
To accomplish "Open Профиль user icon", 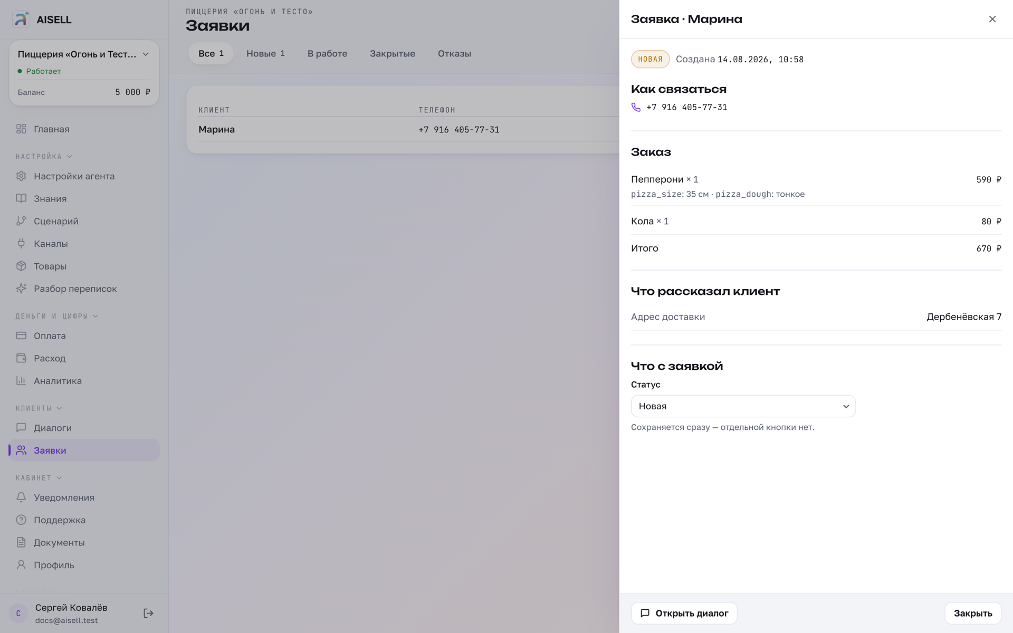I will click(x=21, y=565).
